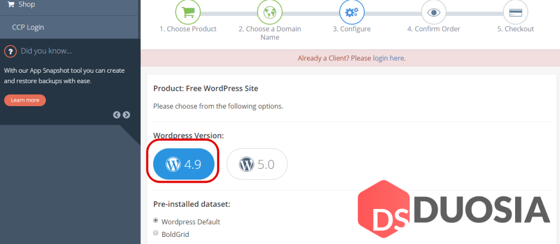The width and height of the screenshot is (560, 244).
Task: Click the 5. Checkout step label
Action: [x=515, y=29]
